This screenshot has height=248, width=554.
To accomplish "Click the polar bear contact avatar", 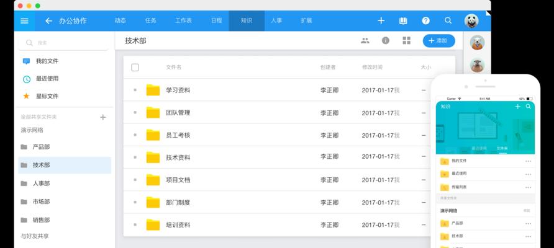I will (478, 43).
